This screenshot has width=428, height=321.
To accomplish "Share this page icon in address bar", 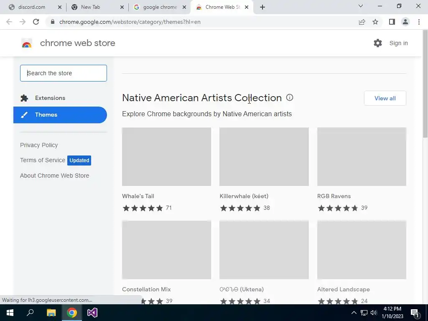I will pyautogui.click(x=362, y=22).
